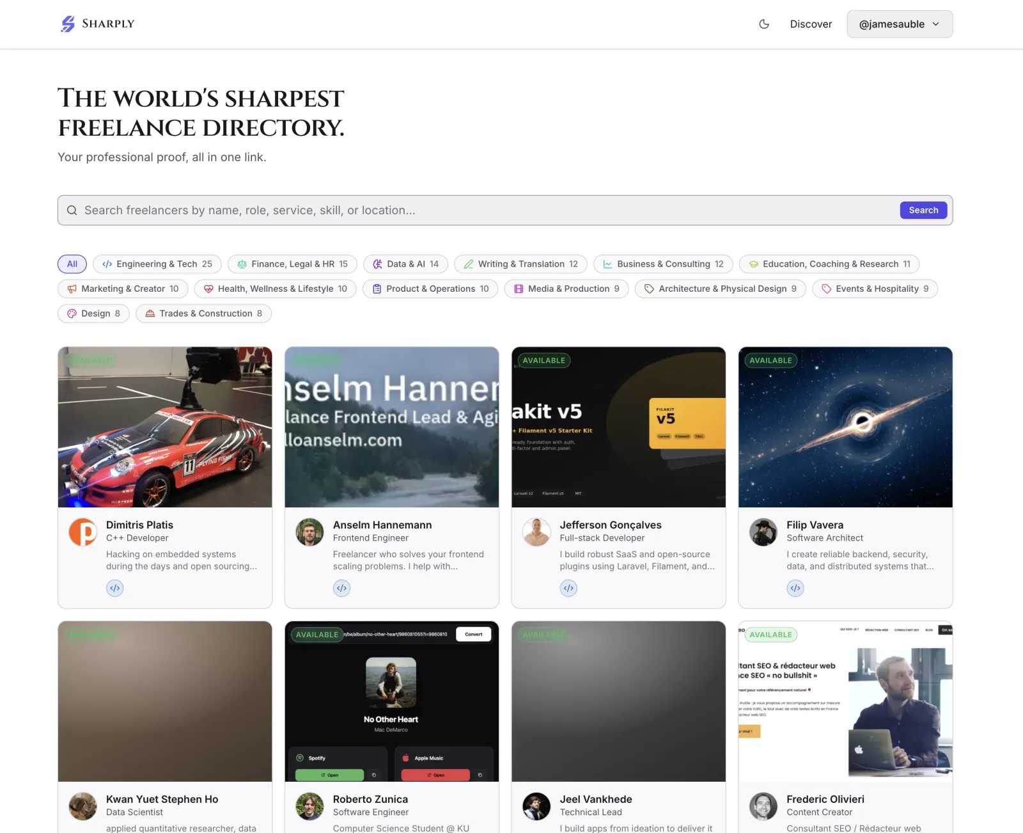Select the All category filter
The width and height of the screenshot is (1023, 833).
click(x=72, y=264)
